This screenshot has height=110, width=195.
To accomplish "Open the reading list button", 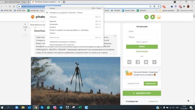I will pos(185,10).
